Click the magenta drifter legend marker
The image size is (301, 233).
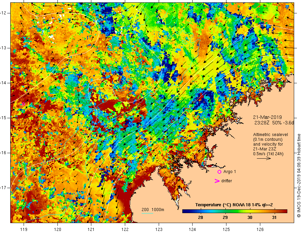[x=217, y=181]
